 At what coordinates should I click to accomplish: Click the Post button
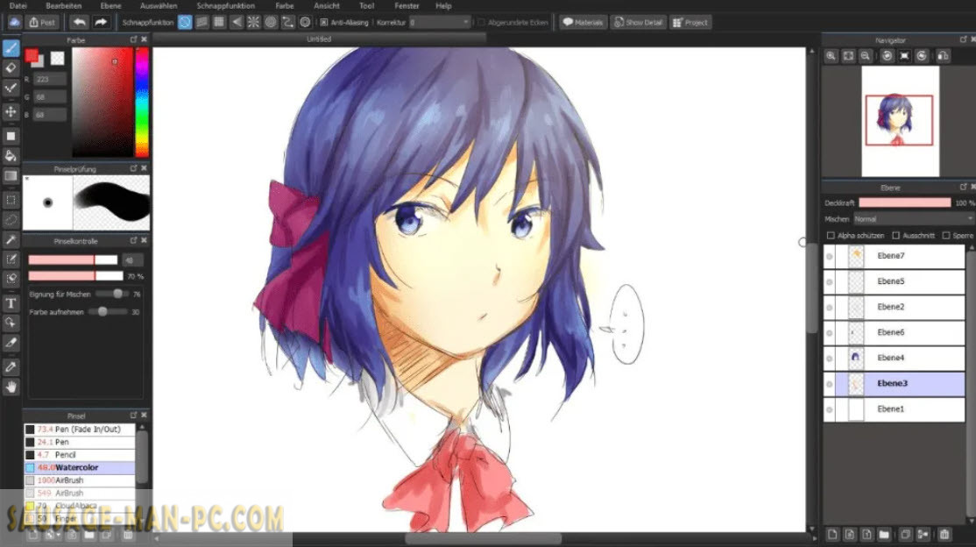point(42,23)
